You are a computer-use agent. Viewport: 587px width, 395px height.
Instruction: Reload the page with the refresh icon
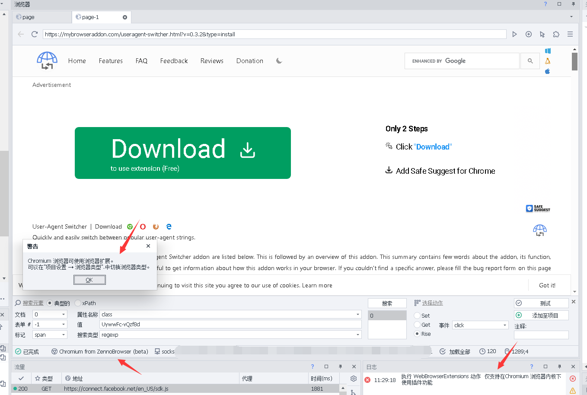tap(35, 34)
